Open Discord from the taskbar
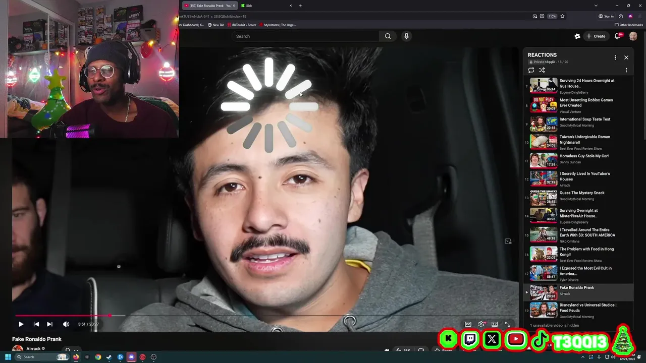 131,357
